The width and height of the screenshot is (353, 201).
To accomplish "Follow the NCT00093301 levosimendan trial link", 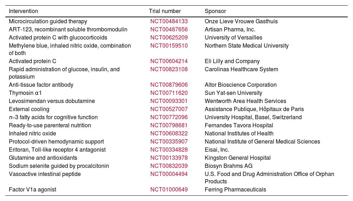I will pos(169,101).
